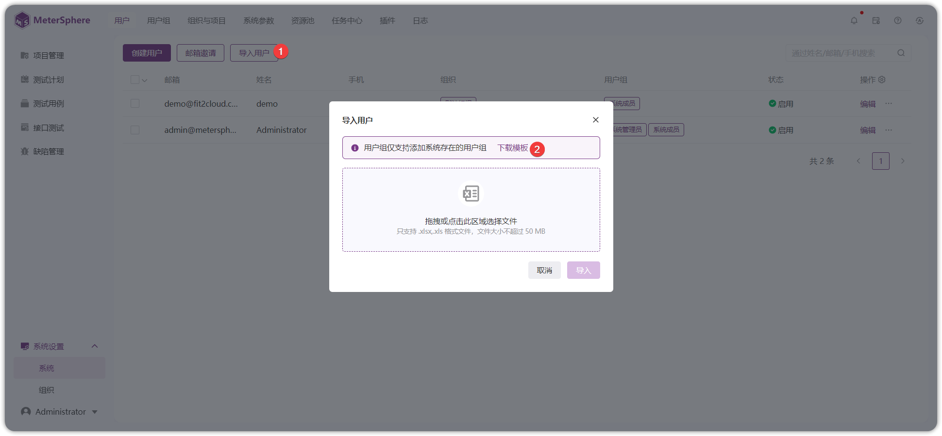Click the 邮箱邀请 button

coord(201,53)
